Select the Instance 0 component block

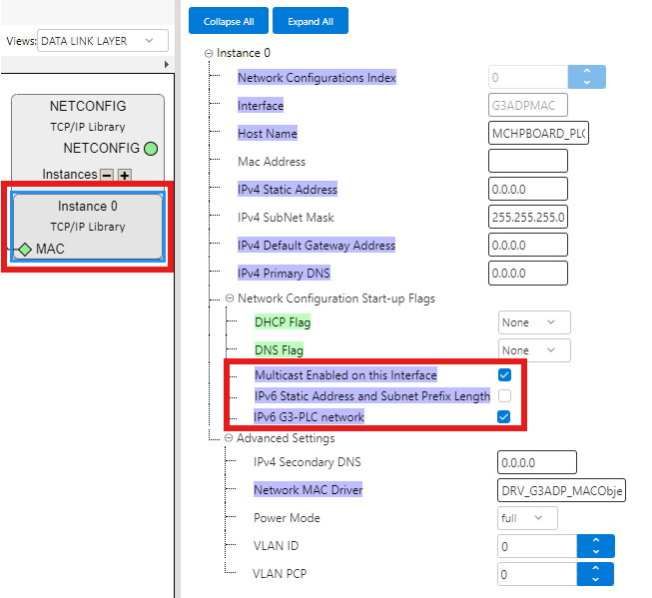pyautogui.click(x=88, y=217)
